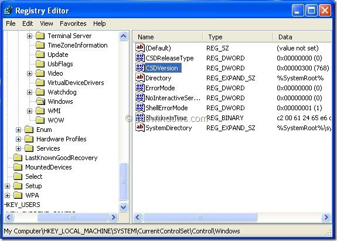
Task: Click the MountedDevices folder icon
Action: (18, 167)
